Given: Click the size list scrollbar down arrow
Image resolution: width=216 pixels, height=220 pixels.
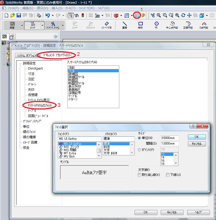Looking at the screenshot, I should 176,163.
